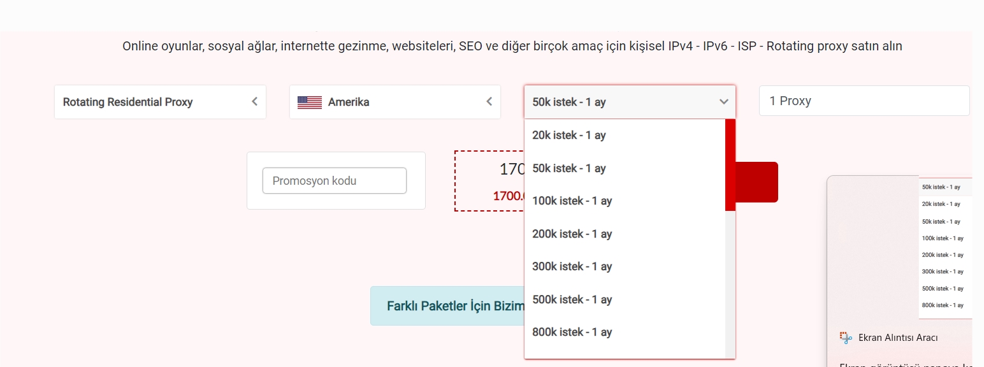
Task: Click the chevron arrow beside Amerika
Action: 489,101
